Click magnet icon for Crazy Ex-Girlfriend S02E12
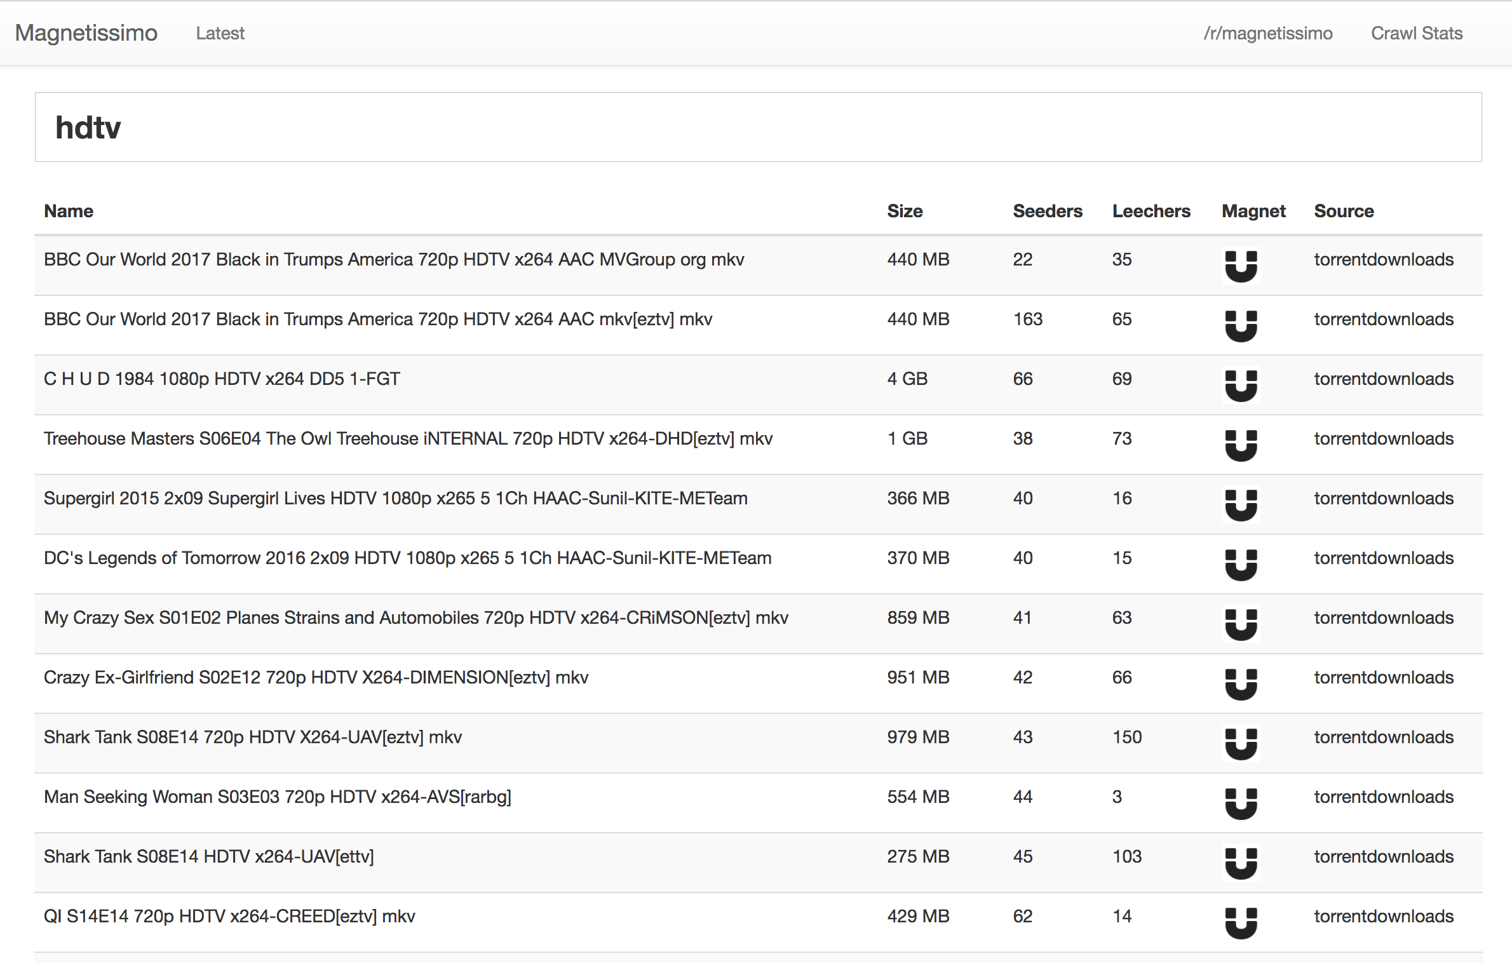 [x=1241, y=684]
